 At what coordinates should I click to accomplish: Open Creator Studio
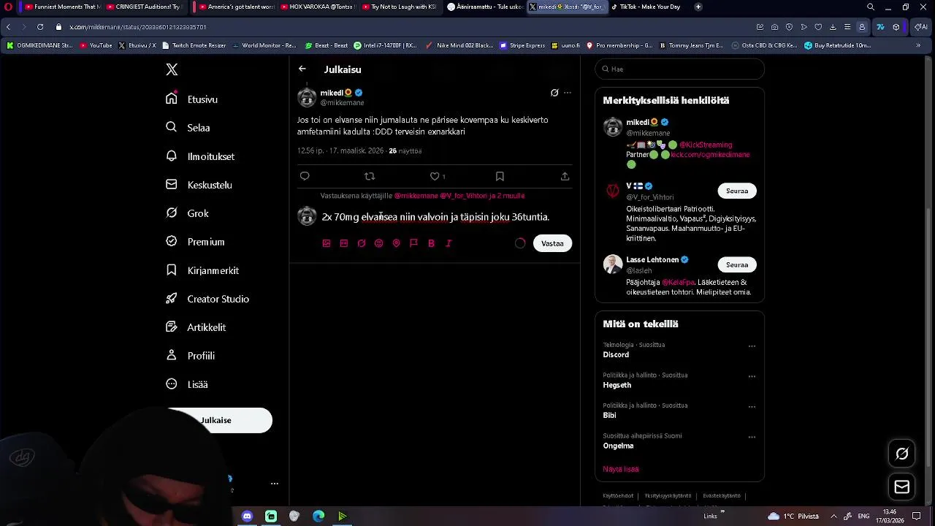coord(207,299)
